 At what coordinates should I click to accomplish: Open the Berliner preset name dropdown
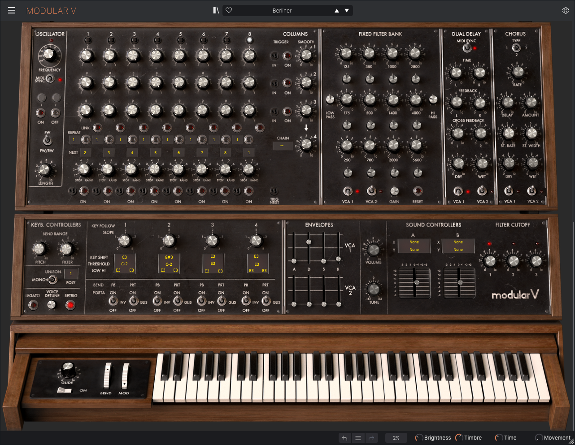pos(282,11)
